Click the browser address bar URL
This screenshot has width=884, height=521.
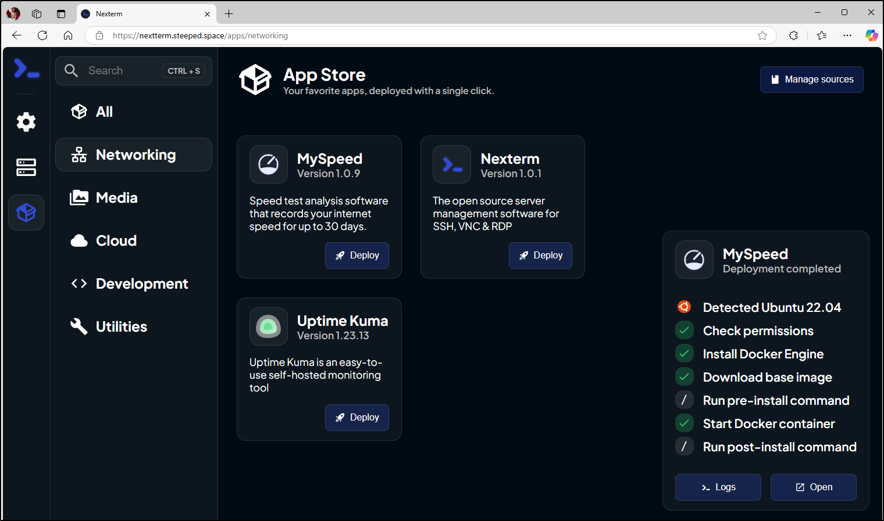coord(200,35)
